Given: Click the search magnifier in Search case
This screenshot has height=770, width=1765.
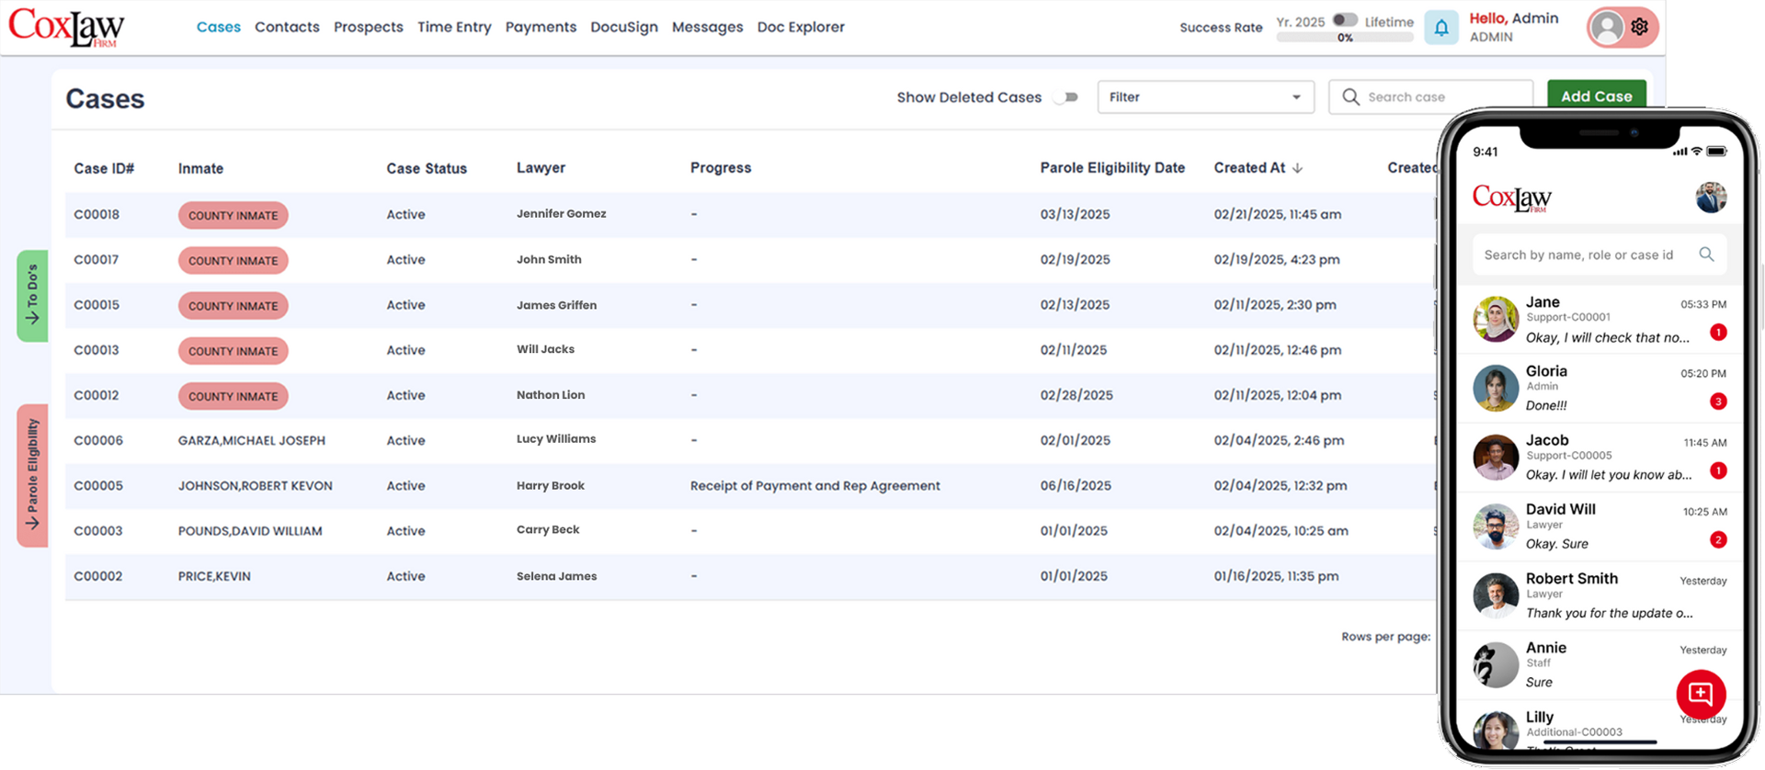Looking at the screenshot, I should click(x=1350, y=96).
